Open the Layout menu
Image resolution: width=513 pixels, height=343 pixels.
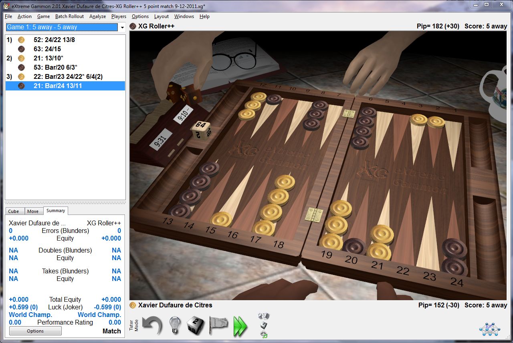click(x=161, y=16)
